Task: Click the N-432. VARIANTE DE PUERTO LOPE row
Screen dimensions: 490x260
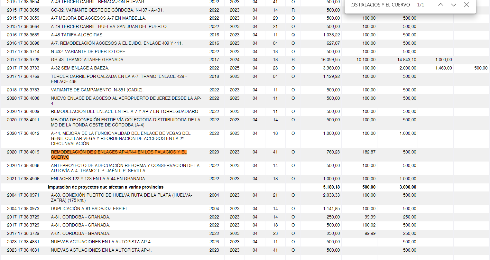Action: click(88, 51)
